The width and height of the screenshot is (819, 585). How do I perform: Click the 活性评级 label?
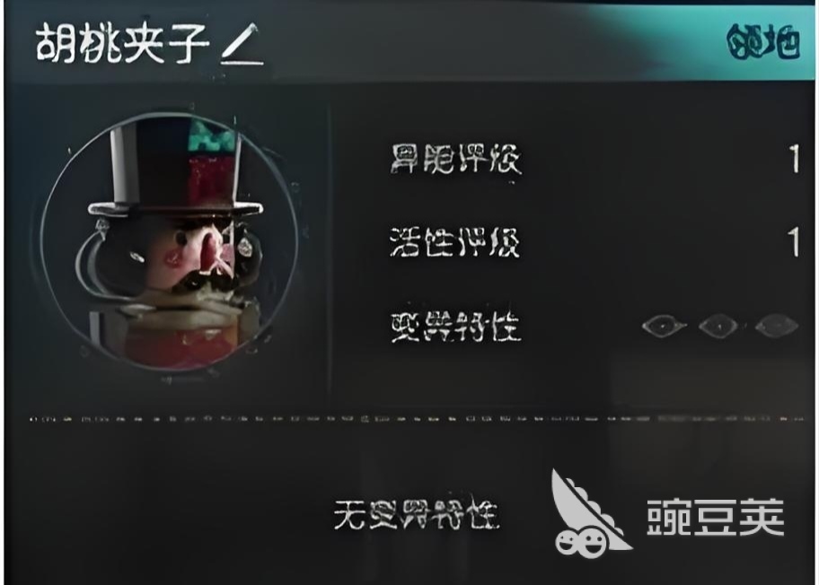(455, 241)
